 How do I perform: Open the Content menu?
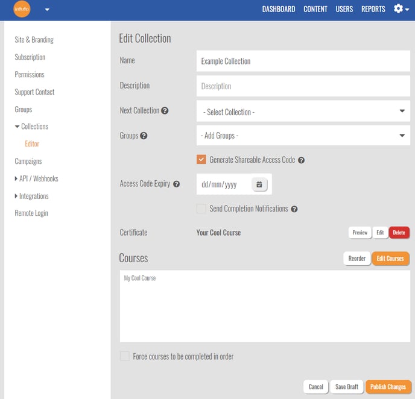(x=315, y=9)
